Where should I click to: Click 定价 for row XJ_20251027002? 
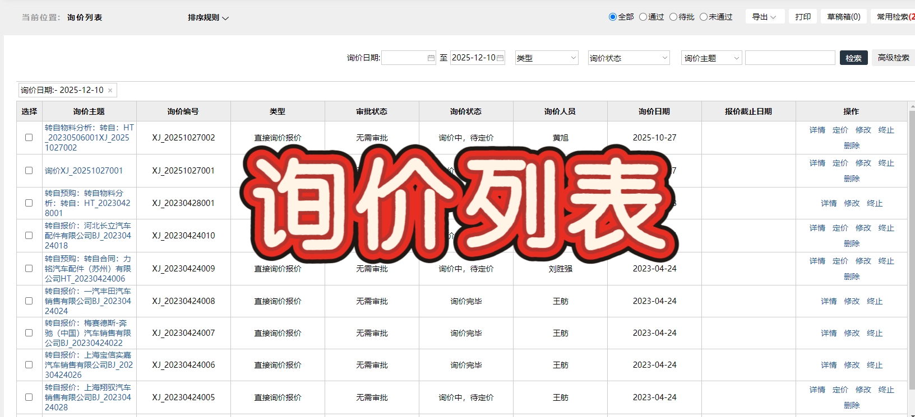point(840,130)
